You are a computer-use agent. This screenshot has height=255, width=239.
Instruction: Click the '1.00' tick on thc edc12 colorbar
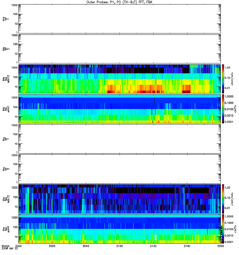pyautogui.click(x=227, y=187)
